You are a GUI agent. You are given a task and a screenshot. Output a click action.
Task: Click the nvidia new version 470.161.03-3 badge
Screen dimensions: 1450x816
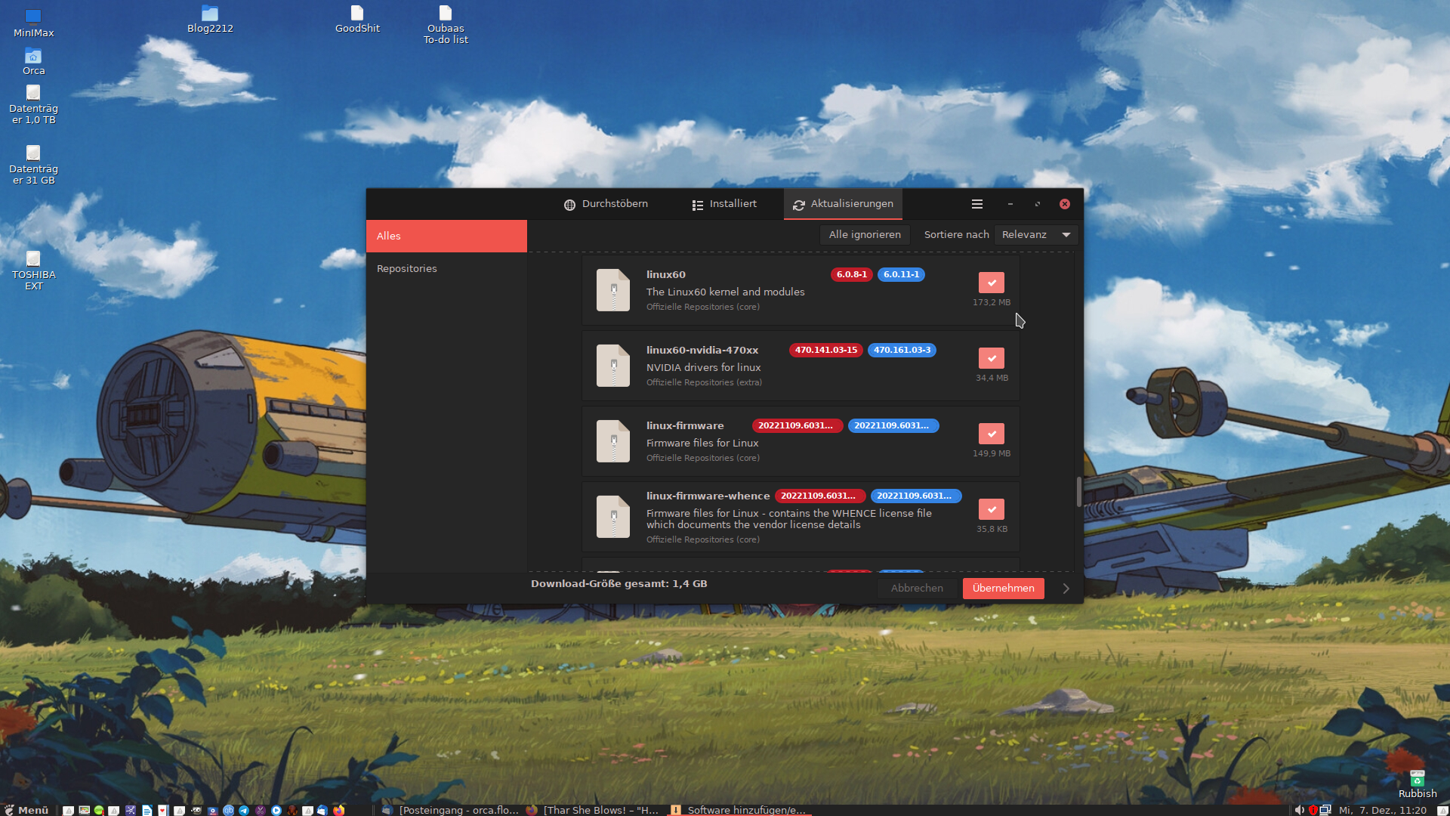902,351
